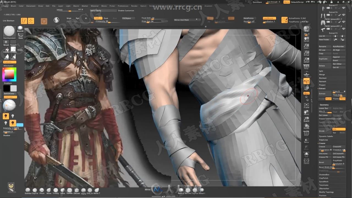Click the Rotate view icon
The width and height of the screenshot is (352, 198).
(x=306, y=127)
